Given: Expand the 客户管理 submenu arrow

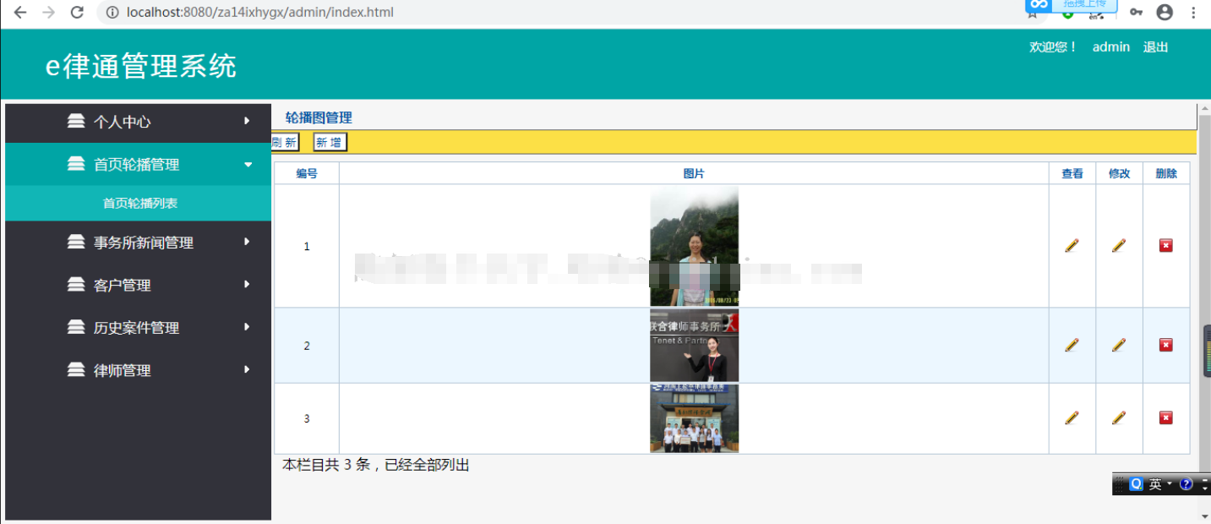Looking at the screenshot, I should pyautogui.click(x=247, y=285).
